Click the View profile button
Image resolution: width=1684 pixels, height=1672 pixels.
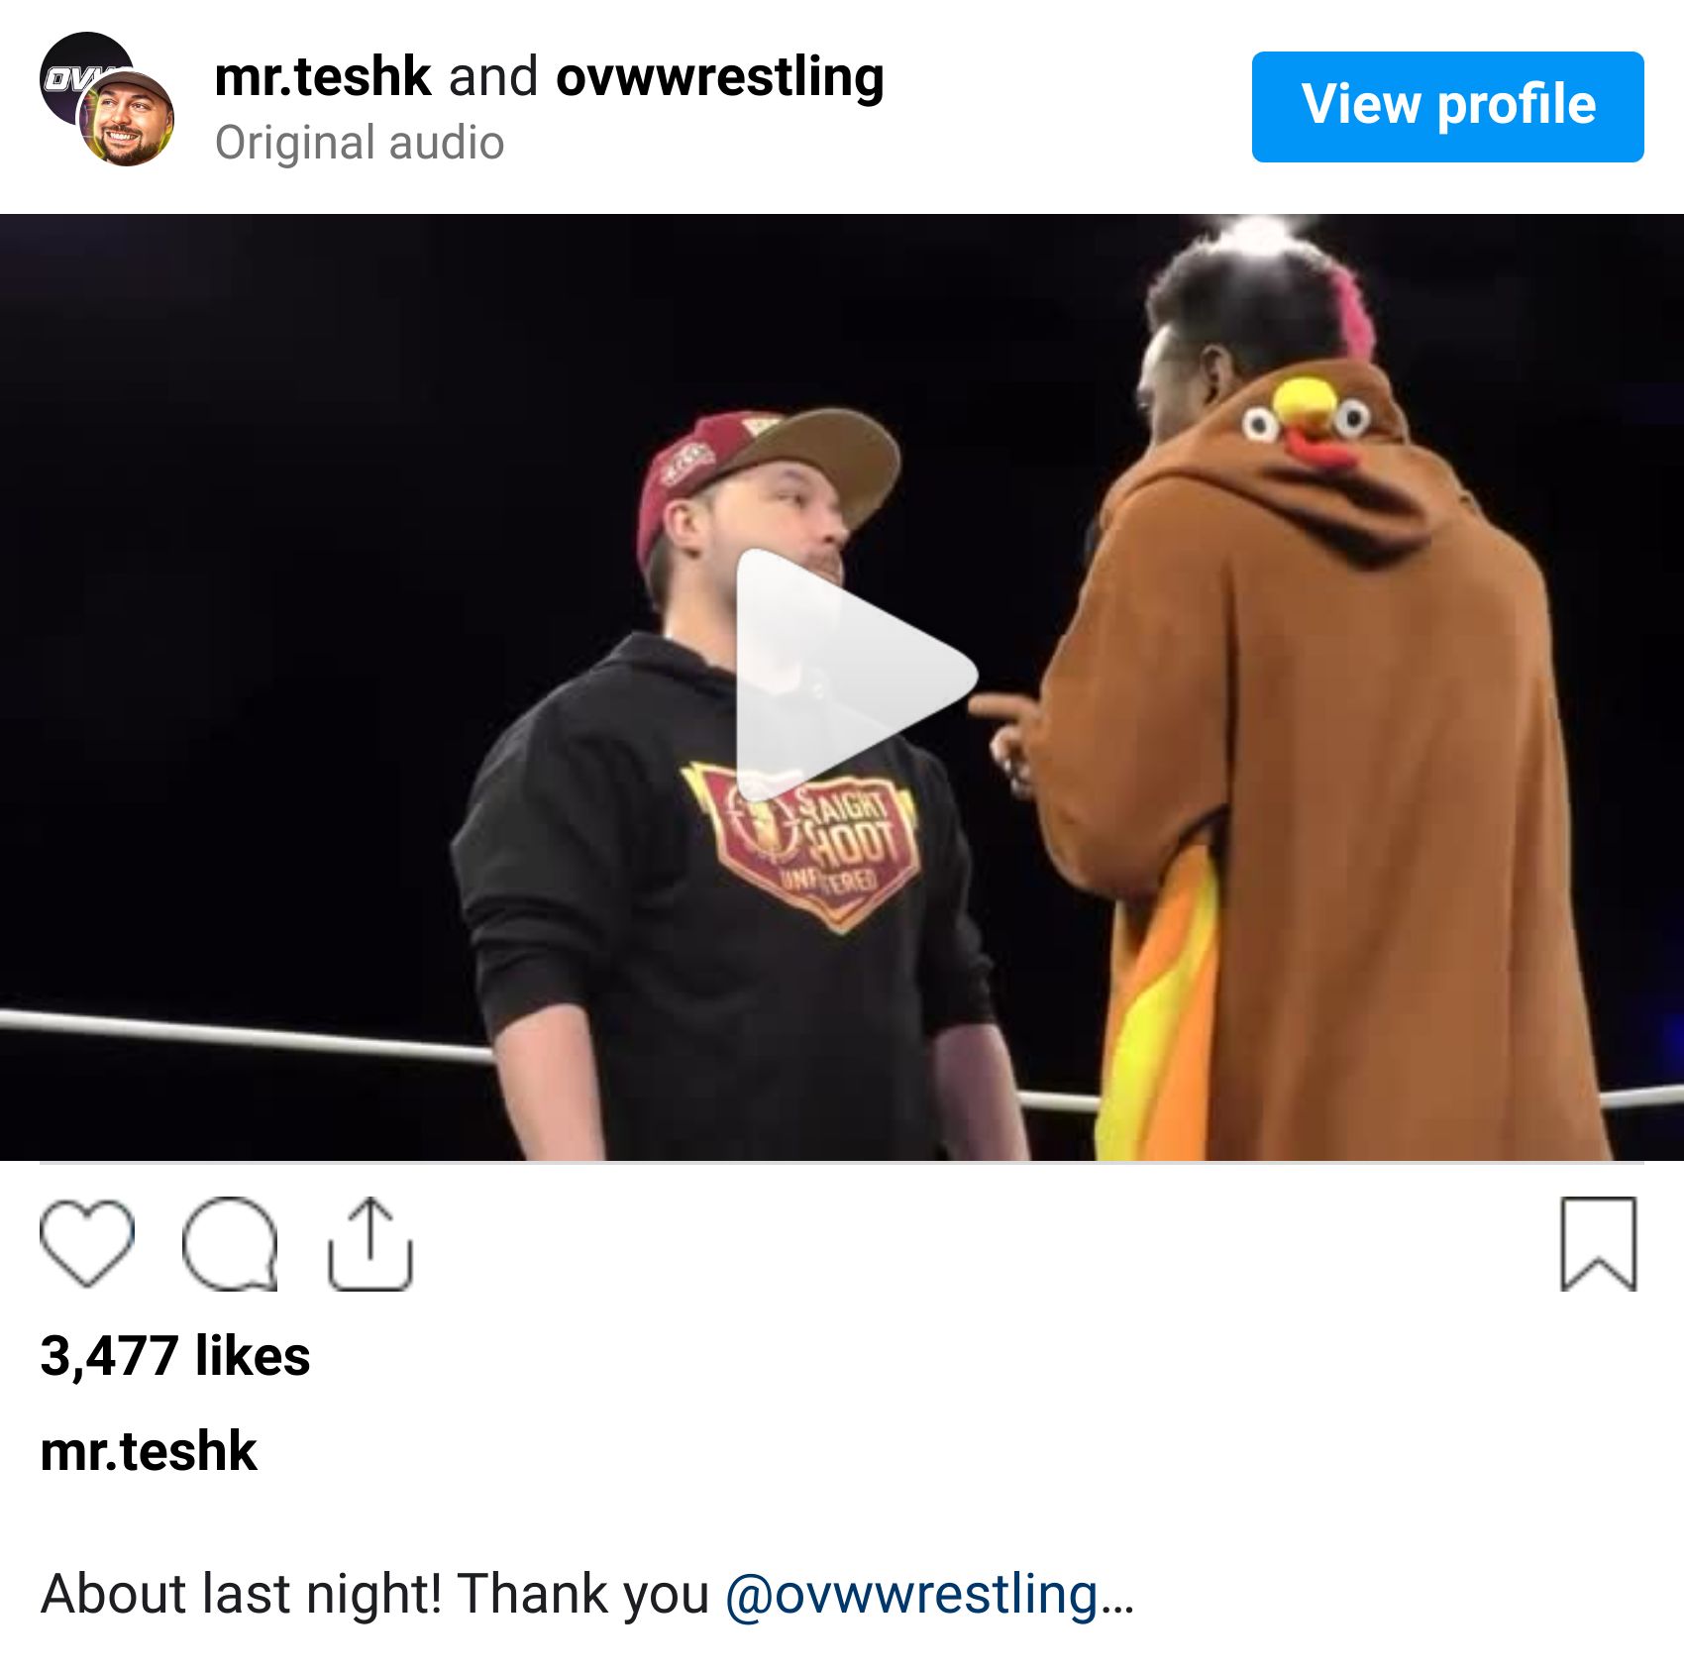pyautogui.click(x=1447, y=106)
